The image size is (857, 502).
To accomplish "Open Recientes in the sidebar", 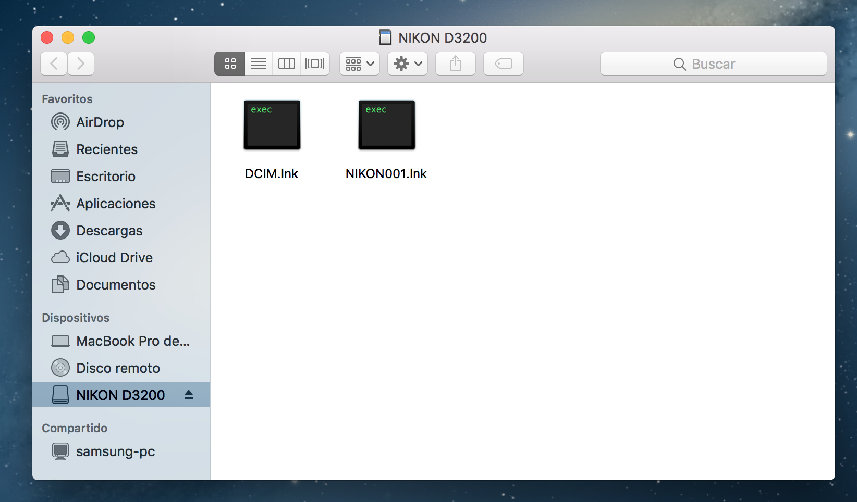I will 107,149.
